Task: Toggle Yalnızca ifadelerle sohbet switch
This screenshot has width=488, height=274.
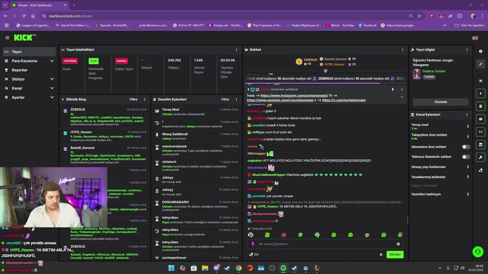Action: pyautogui.click(x=466, y=157)
